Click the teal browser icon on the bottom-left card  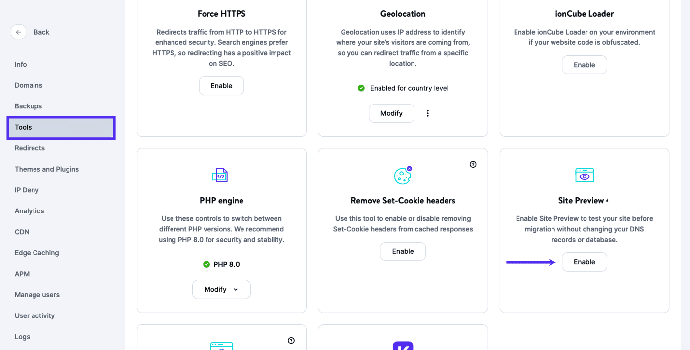pyautogui.click(x=221, y=346)
